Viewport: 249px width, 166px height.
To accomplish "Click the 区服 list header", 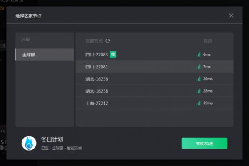I will coord(25,39).
